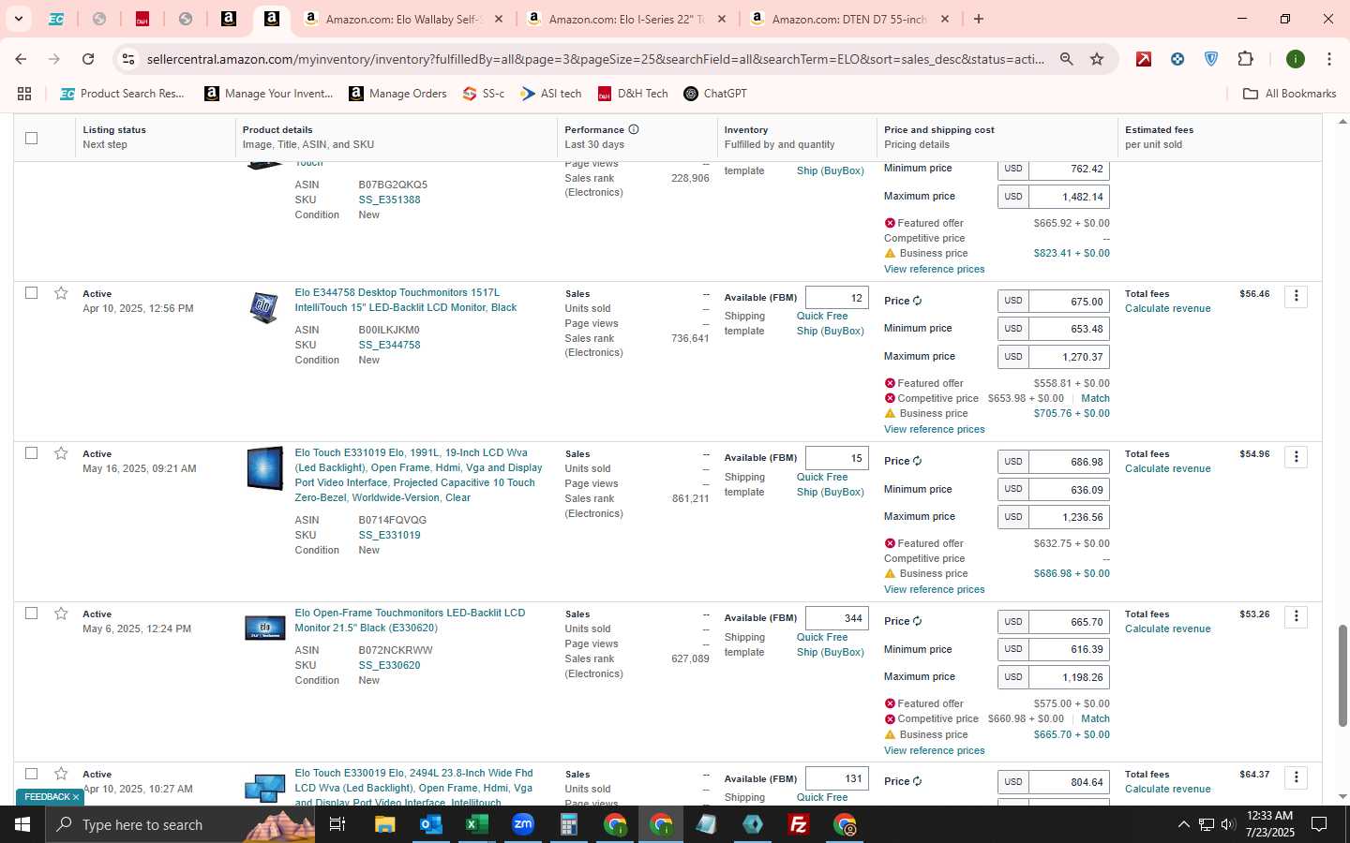Switch to the DTEN D7 55-inch tab
This screenshot has width=1350, height=843.
click(x=849, y=19)
